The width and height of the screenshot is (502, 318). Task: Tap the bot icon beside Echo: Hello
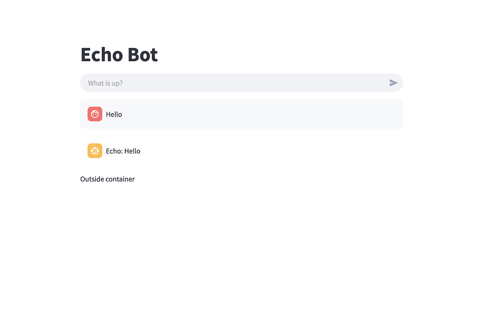coord(95,151)
